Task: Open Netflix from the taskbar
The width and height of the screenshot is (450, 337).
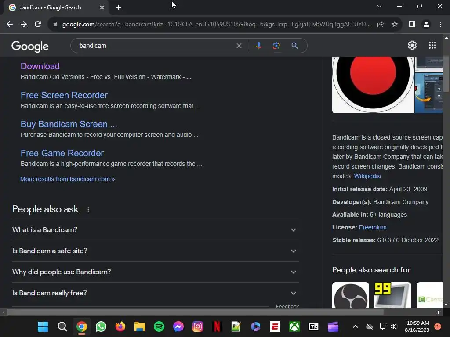Action: point(217,326)
